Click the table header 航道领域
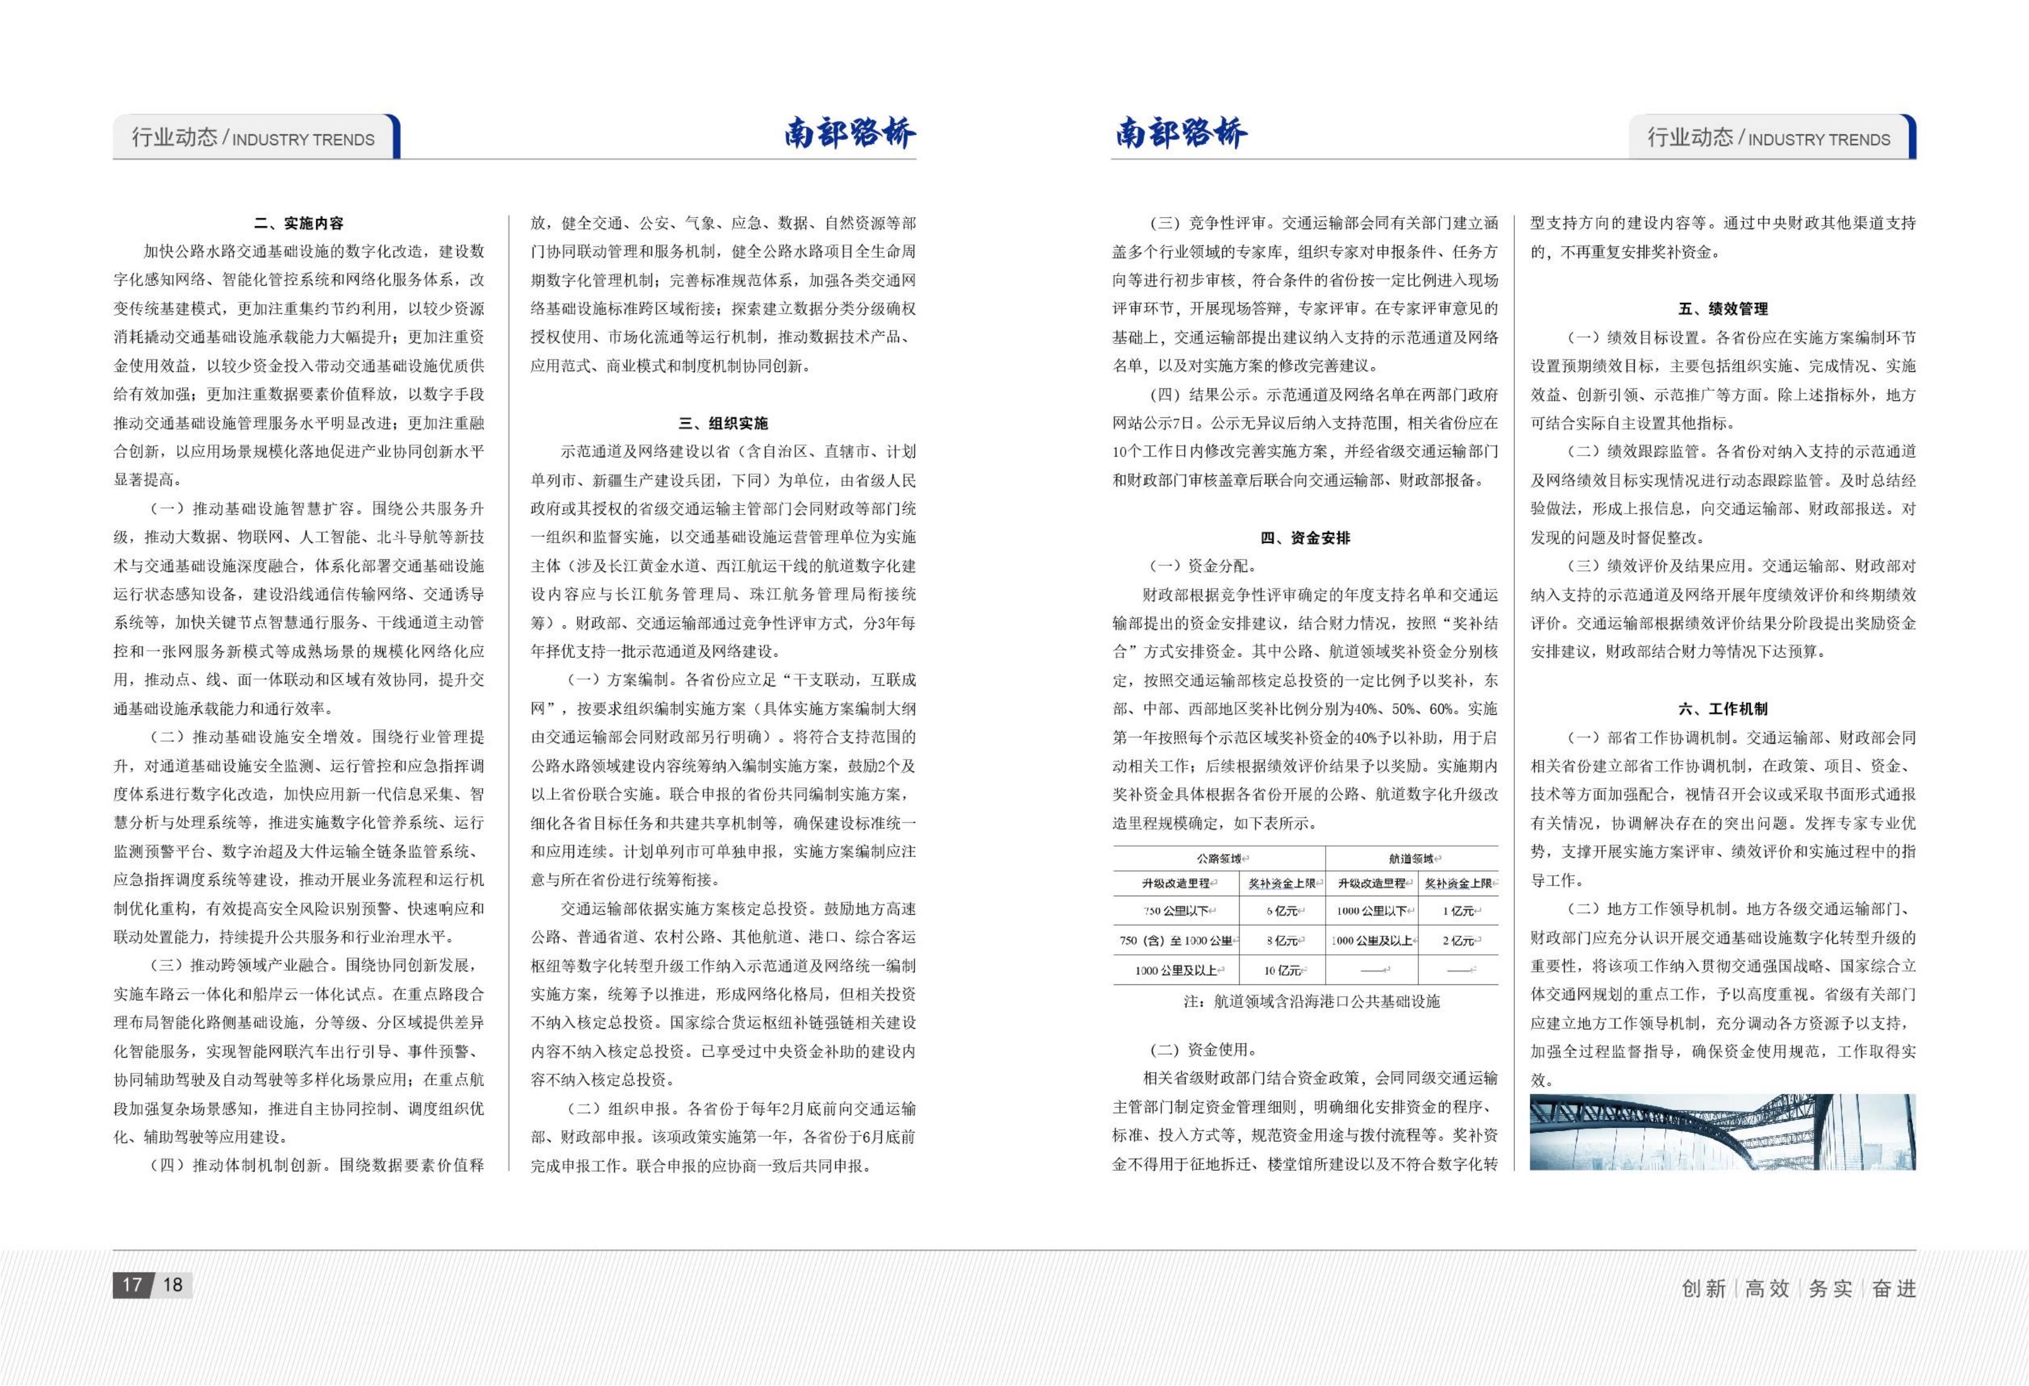The width and height of the screenshot is (2029, 1386). (1411, 859)
